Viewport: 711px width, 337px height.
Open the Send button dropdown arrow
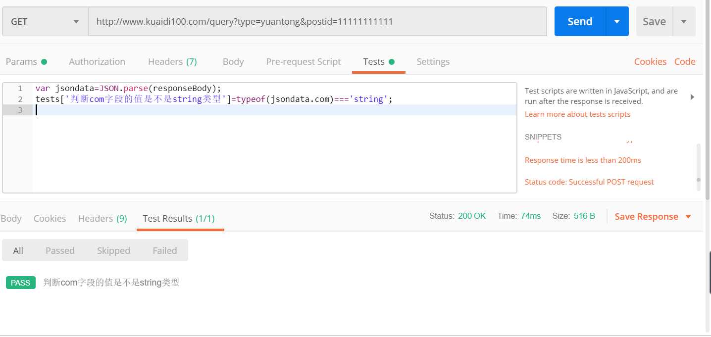(617, 21)
